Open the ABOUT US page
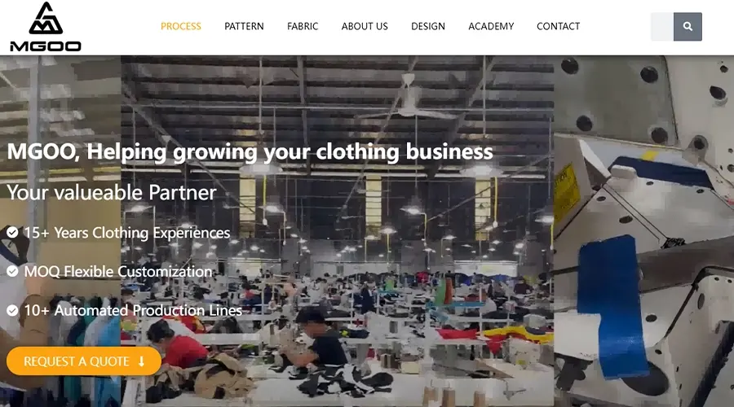734x407 pixels. pyautogui.click(x=365, y=27)
